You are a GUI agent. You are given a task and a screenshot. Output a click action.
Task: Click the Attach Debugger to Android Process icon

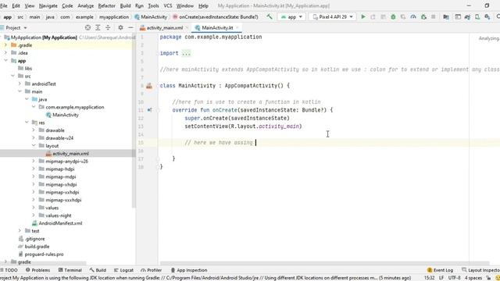pos(423,16)
